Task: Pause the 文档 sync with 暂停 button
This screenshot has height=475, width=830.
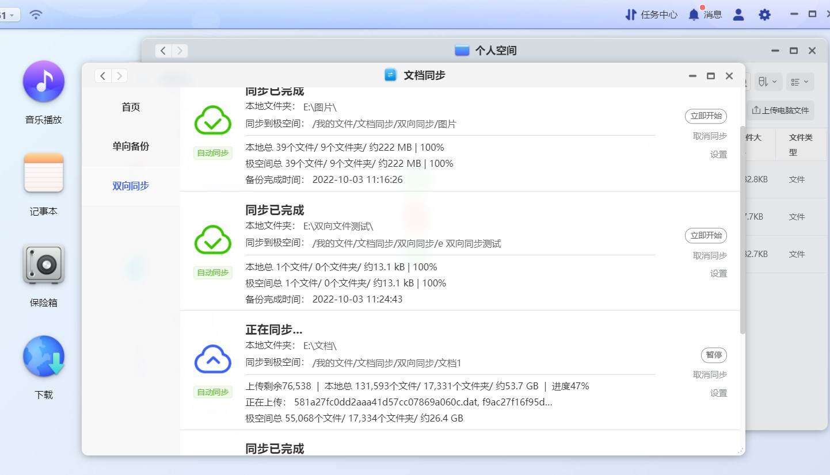Action: 713,355
